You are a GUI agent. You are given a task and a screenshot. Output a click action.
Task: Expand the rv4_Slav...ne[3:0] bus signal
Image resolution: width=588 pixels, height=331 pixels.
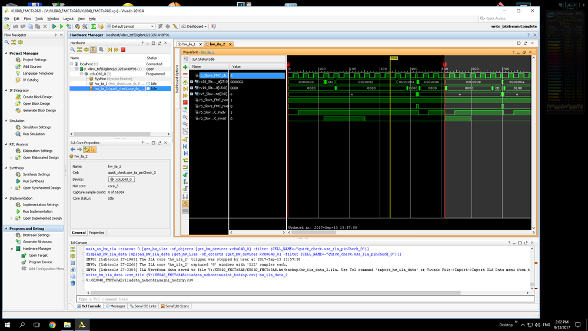192,94
